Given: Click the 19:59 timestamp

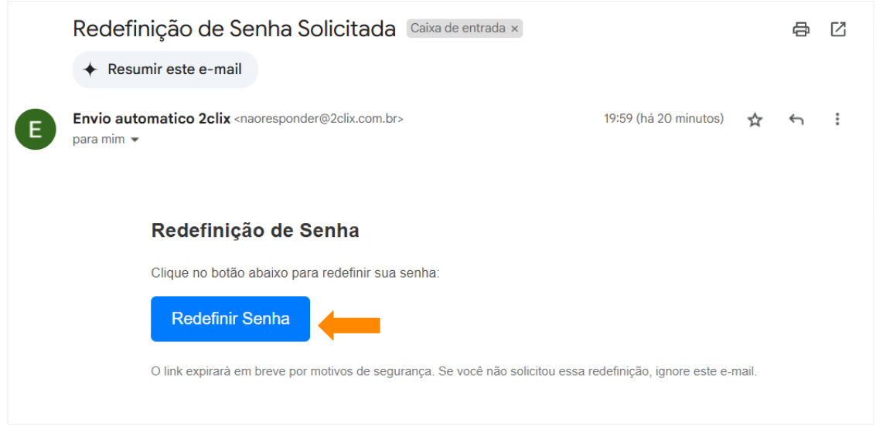Looking at the screenshot, I should click(663, 119).
